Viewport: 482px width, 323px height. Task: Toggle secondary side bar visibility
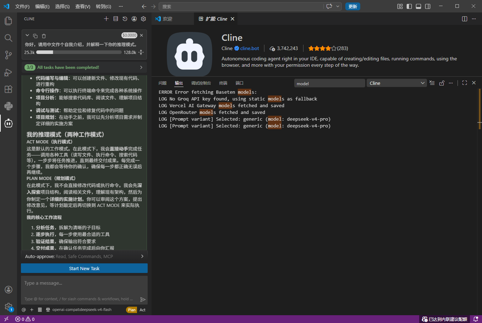[428, 6]
